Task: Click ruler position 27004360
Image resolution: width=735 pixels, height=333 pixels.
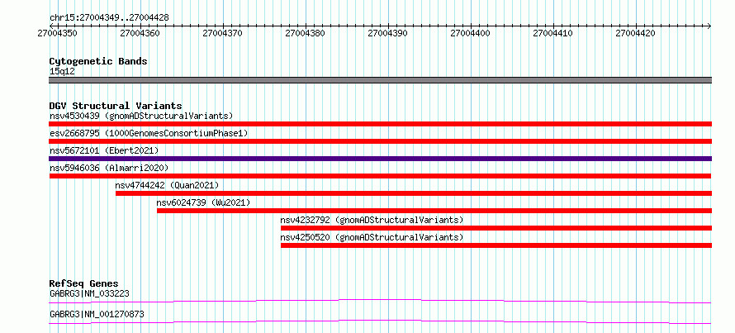Action: (140, 34)
